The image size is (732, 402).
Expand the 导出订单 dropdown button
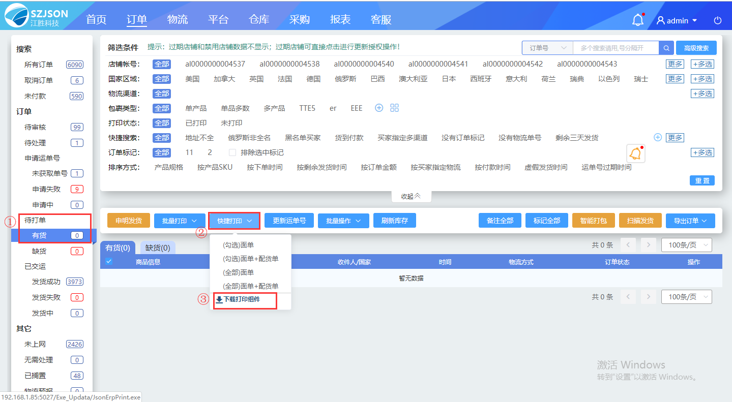coord(690,221)
